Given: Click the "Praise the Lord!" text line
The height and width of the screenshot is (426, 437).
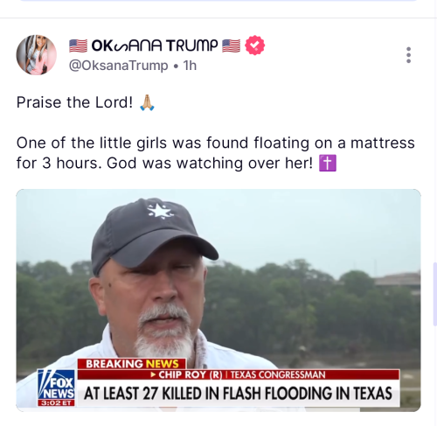Looking at the screenshot, I should click(74, 102).
